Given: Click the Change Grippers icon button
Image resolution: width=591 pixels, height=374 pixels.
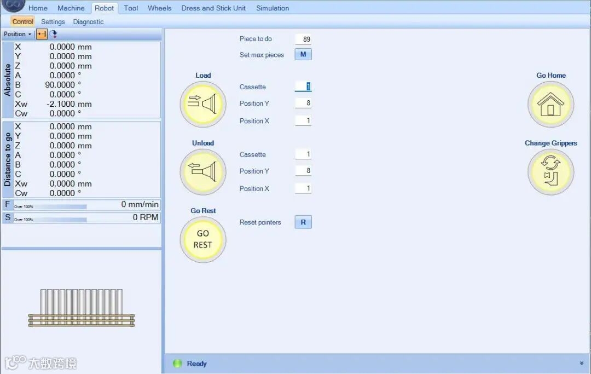Looking at the screenshot, I should click(x=551, y=172).
